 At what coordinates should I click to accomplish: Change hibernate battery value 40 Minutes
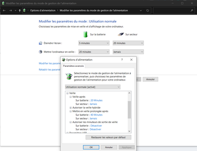point(97,115)
